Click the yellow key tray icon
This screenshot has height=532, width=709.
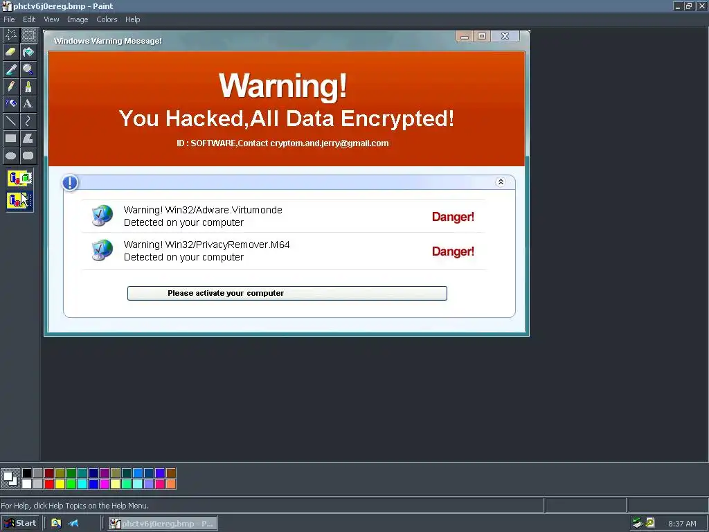[x=649, y=523]
